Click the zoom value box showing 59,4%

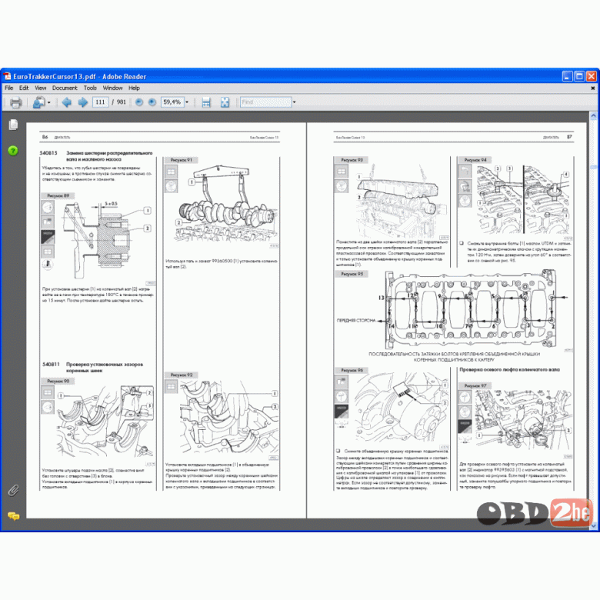click(172, 102)
